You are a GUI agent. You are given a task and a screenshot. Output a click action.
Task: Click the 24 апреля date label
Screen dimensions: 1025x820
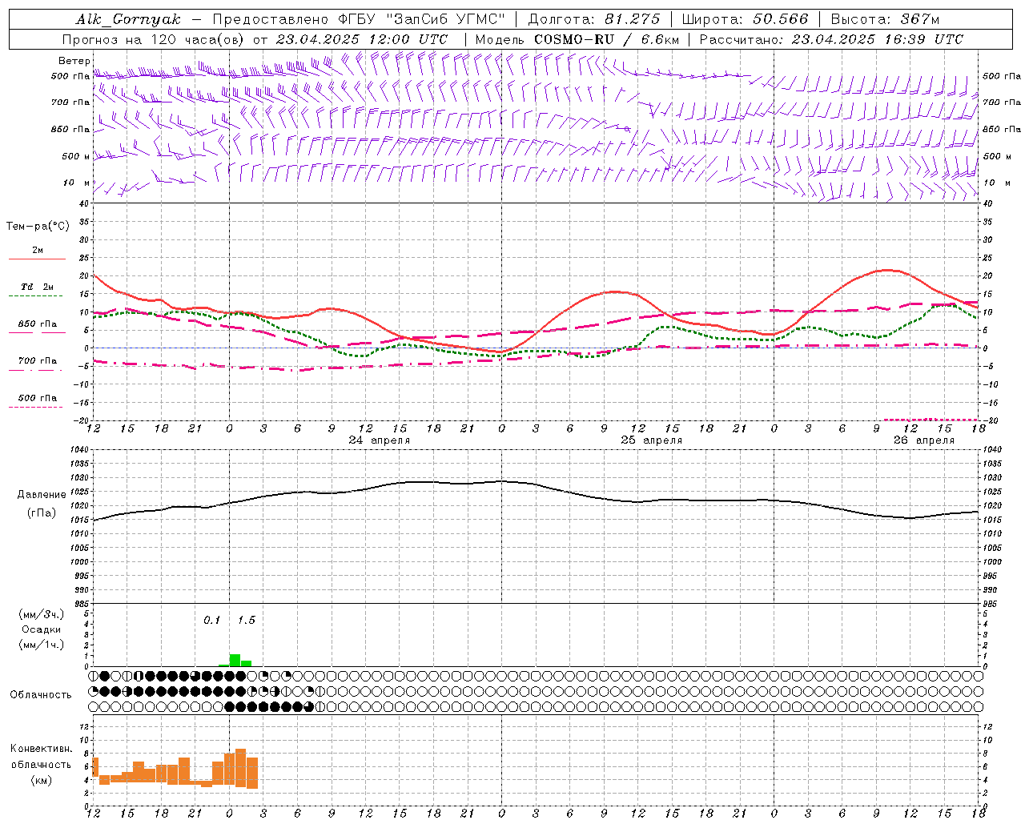[380, 440]
